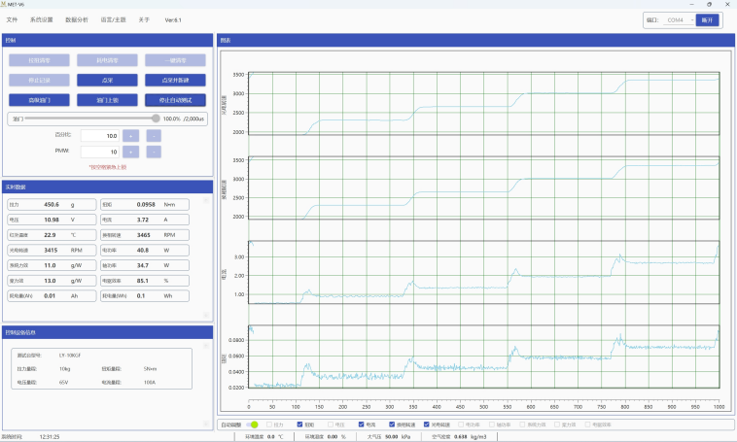The width and height of the screenshot is (737, 442).
Task: Click the test stand model LY-10KGF
Action: point(70,356)
